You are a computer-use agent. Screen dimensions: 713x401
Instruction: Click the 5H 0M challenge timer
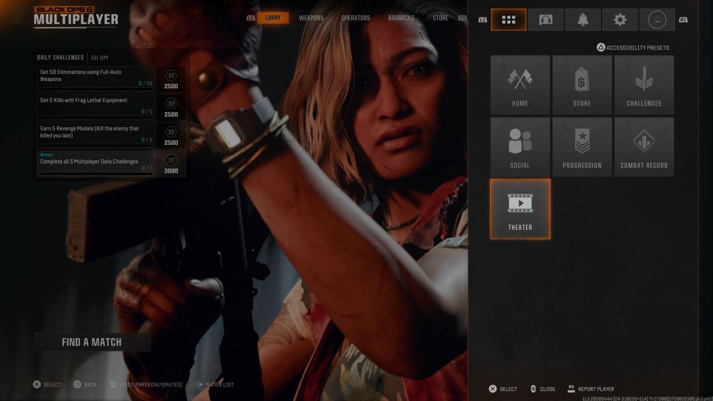click(x=100, y=58)
